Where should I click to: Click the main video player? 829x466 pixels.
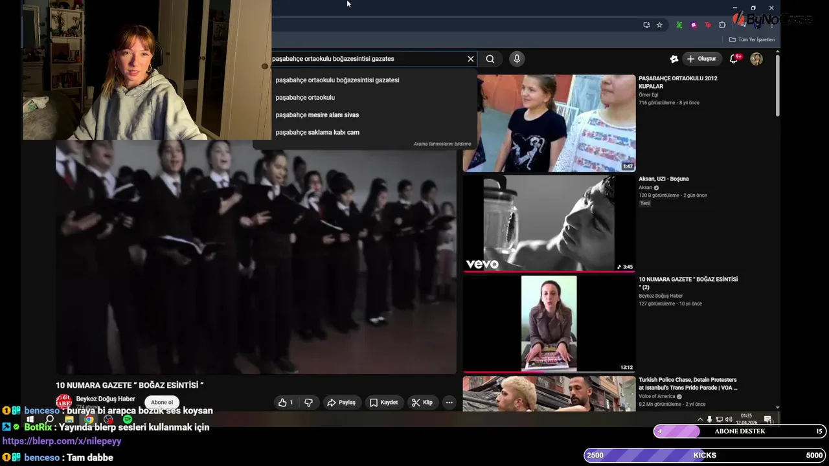(256, 258)
